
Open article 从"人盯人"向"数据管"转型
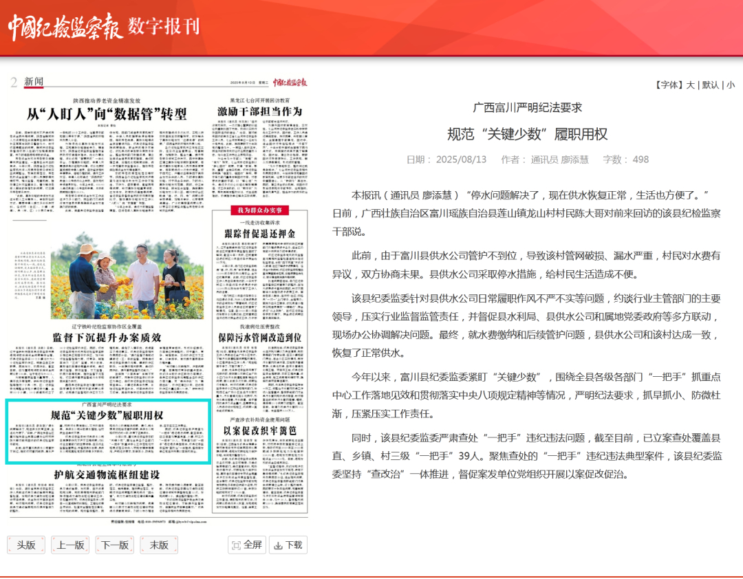107,114
